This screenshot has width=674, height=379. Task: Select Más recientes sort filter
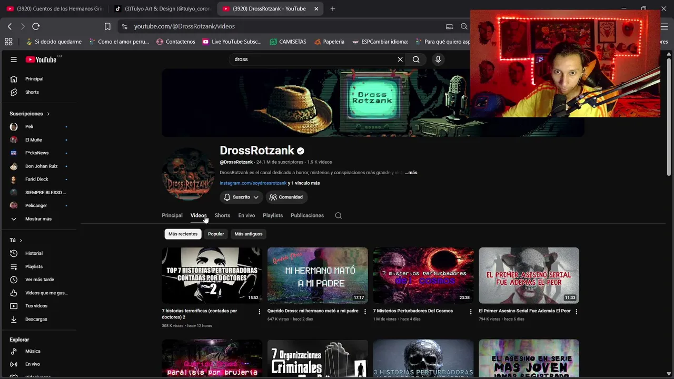(183, 234)
